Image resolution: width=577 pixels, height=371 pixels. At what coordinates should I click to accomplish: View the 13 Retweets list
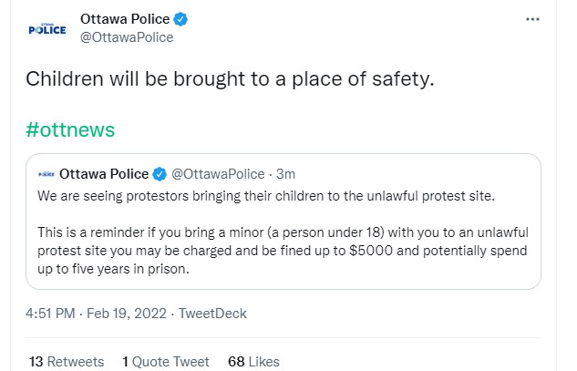point(67,361)
